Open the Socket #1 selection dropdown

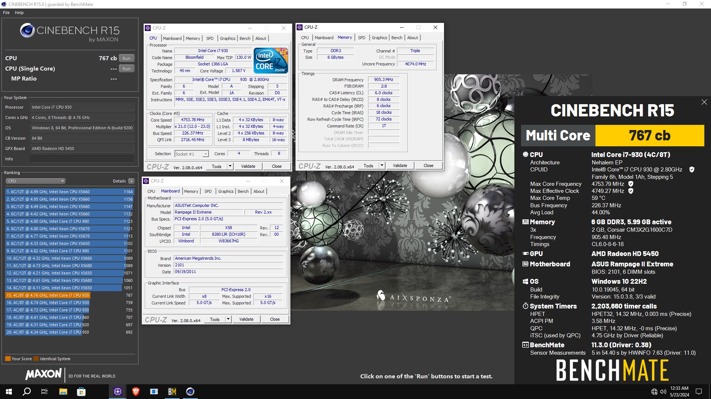(x=191, y=154)
